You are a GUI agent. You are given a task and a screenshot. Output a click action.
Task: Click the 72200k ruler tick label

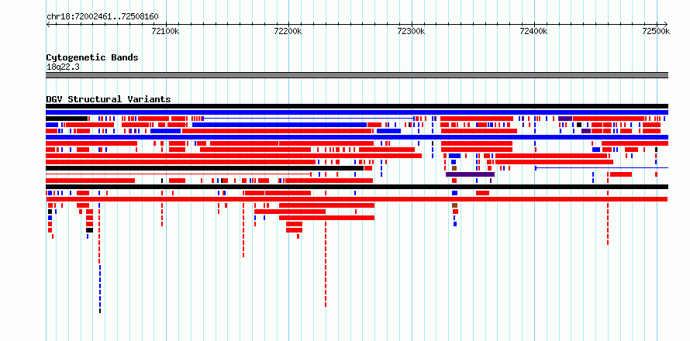(288, 31)
